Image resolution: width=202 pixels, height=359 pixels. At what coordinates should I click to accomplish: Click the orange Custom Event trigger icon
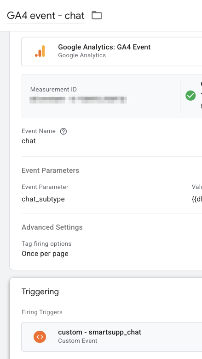[40, 336]
